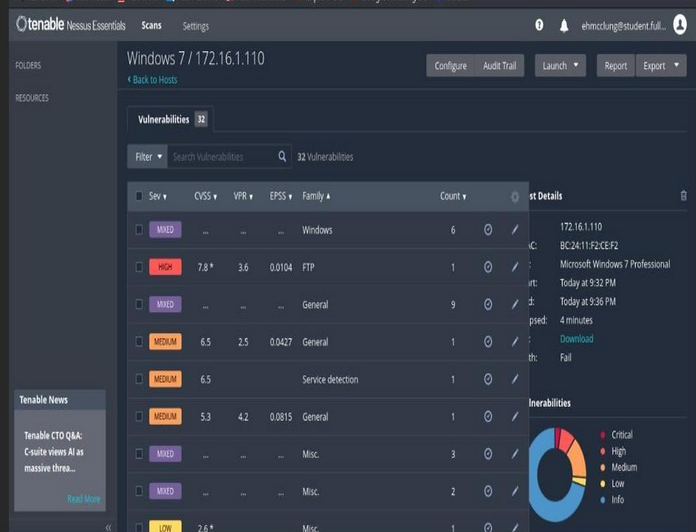696x532 pixels.
Task: Click the circle icon in Service detection row
Action: click(488, 379)
